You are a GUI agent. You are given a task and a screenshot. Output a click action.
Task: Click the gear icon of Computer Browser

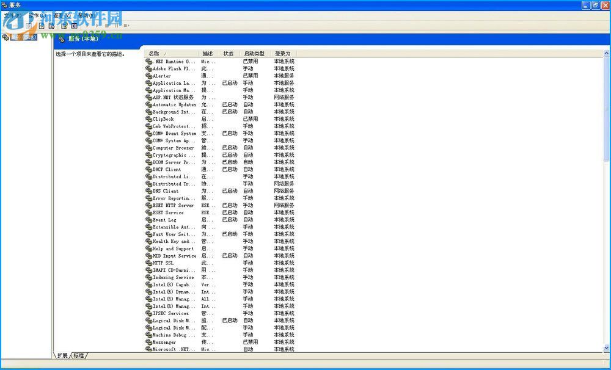coord(149,148)
